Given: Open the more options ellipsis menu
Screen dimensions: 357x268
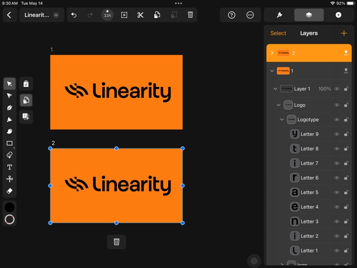Looking at the screenshot, I should (x=250, y=15).
